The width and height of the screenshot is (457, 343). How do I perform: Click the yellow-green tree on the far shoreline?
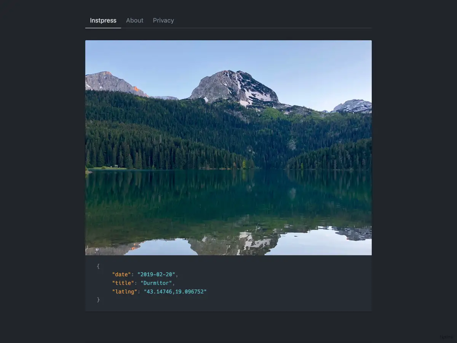244,164
